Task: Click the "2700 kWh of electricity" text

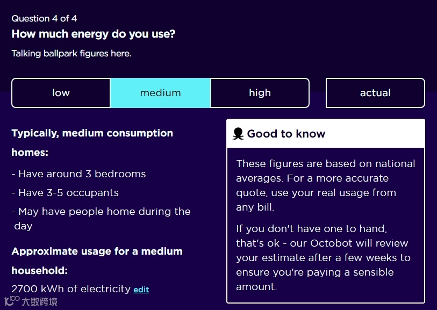Action: pos(71,289)
